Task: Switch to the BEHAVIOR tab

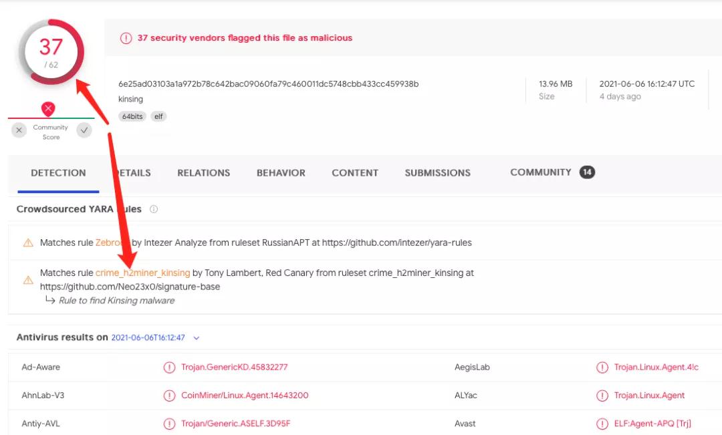Action: pos(281,173)
